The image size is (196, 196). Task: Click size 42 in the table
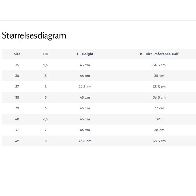[17, 141]
